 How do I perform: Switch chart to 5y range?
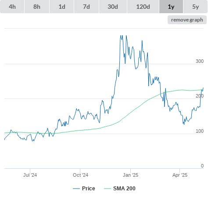coord(195,7)
